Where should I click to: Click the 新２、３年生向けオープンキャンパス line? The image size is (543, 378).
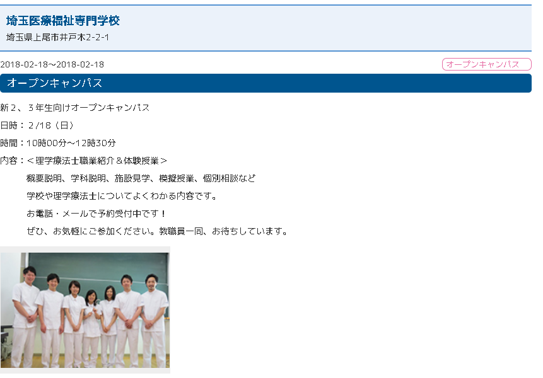tap(75, 108)
